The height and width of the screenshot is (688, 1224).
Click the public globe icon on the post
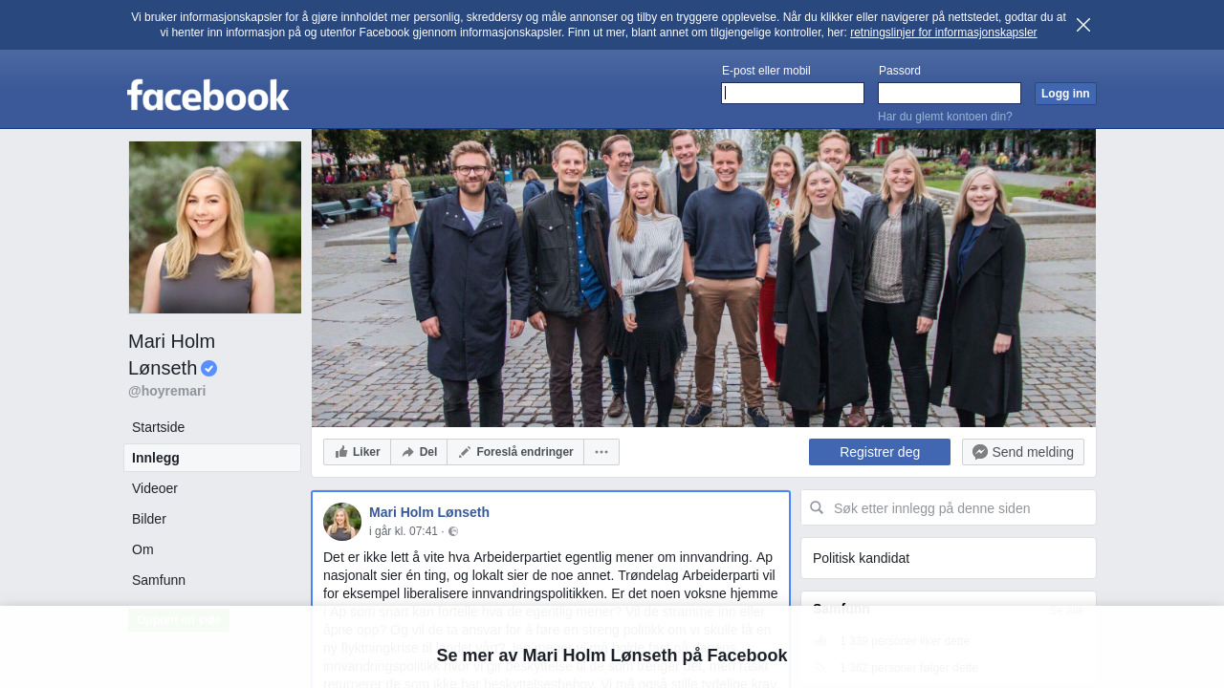pyautogui.click(x=453, y=531)
